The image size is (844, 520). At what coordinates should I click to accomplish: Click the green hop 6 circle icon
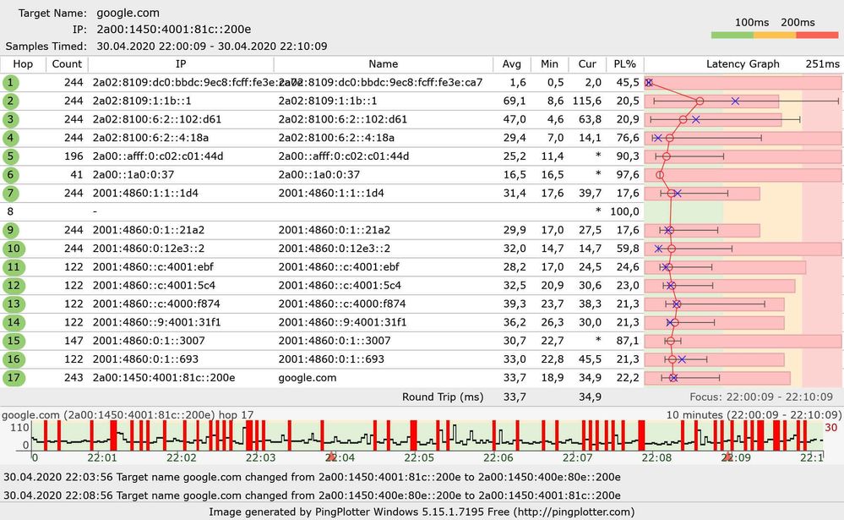coord(11,175)
